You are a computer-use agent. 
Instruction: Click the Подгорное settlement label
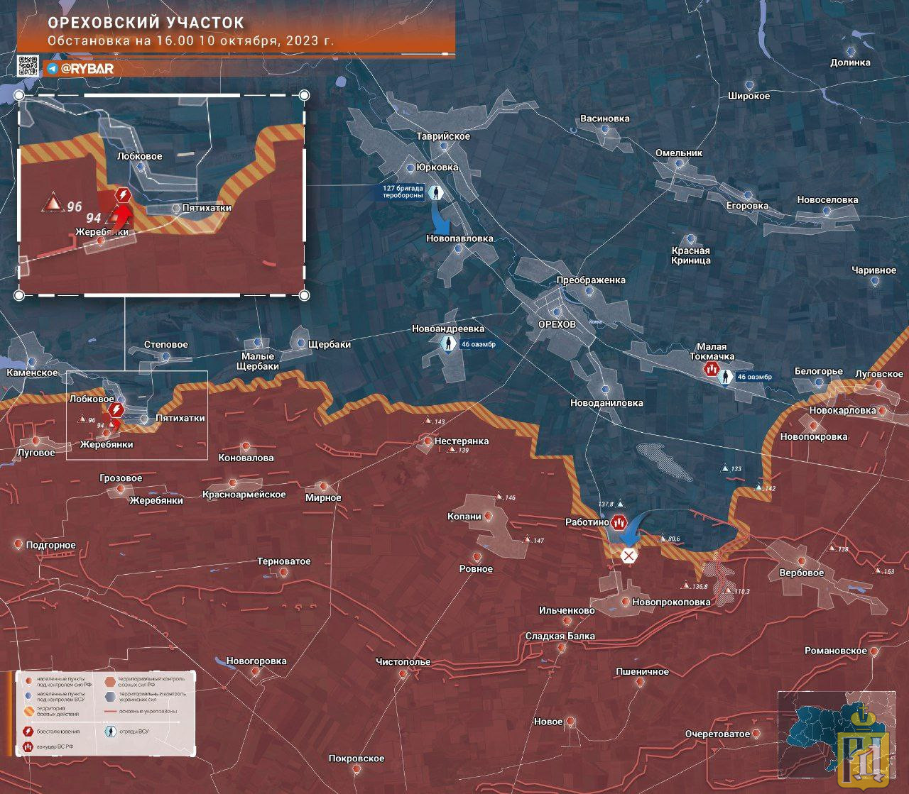point(51,546)
